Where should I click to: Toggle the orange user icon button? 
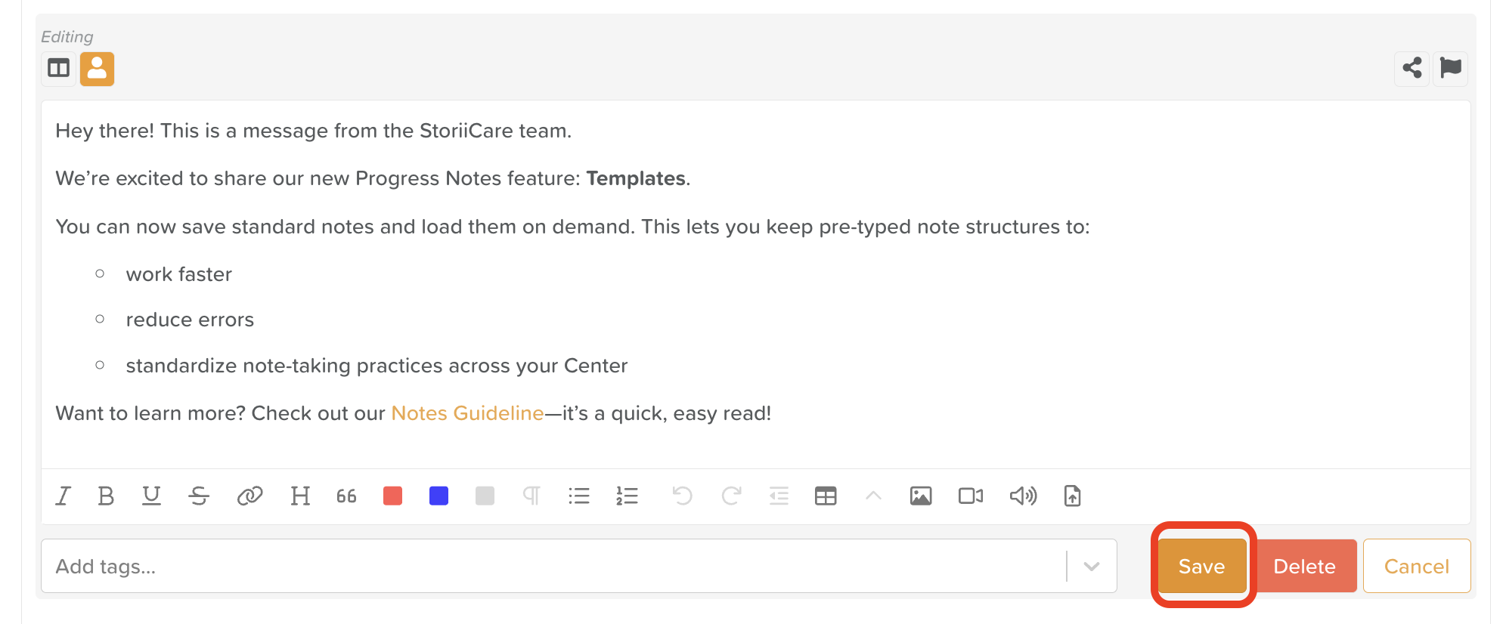pyautogui.click(x=98, y=69)
